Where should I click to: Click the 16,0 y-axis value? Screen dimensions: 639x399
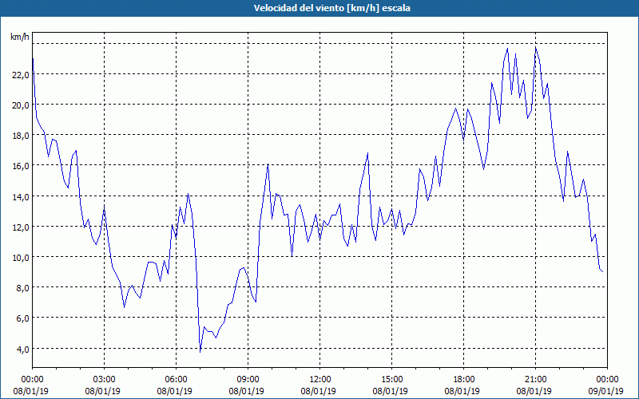(21, 166)
